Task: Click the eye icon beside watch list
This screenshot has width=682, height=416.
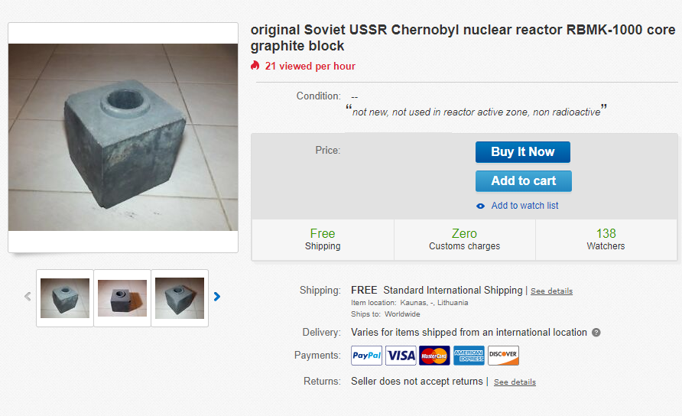Action: pos(481,206)
